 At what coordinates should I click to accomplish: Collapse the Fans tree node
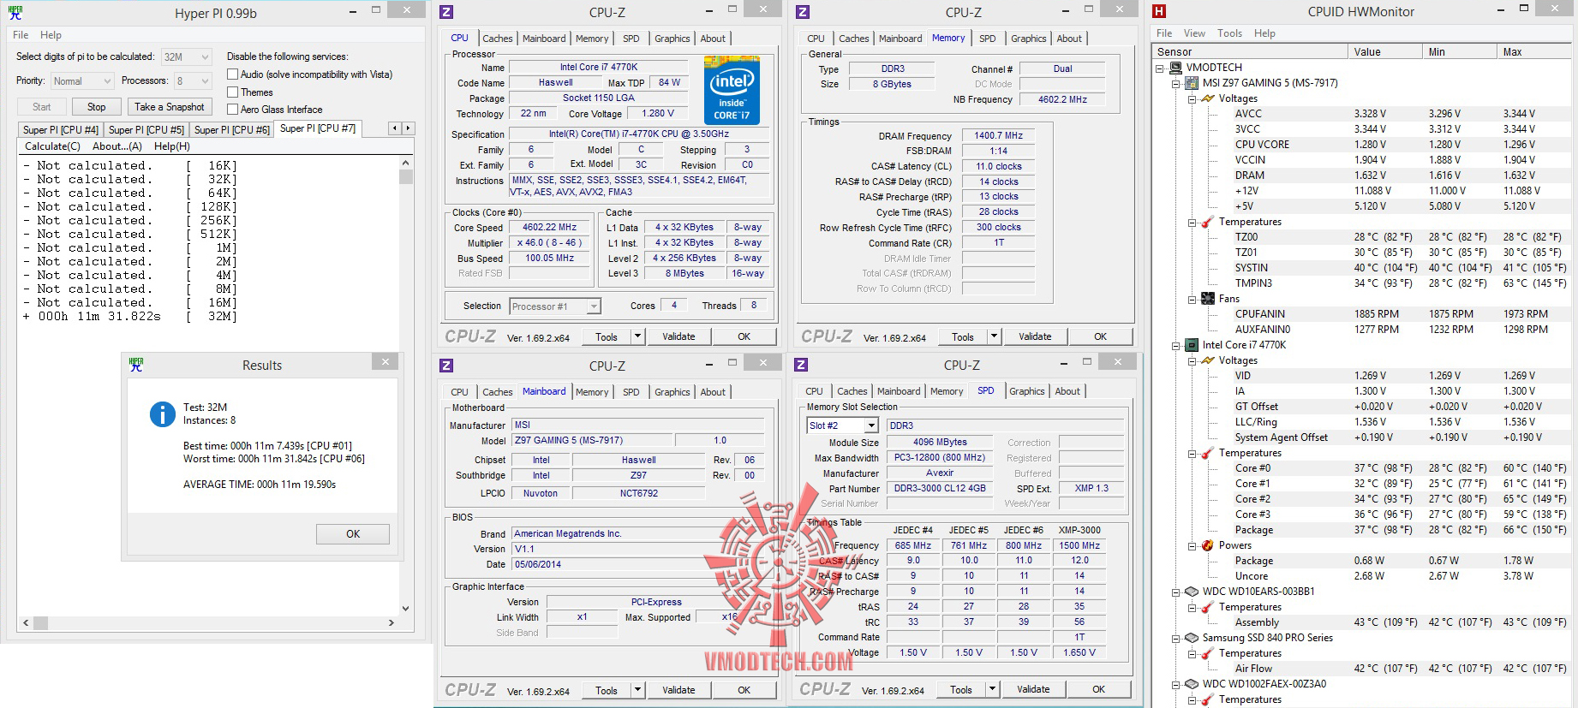click(x=1192, y=299)
